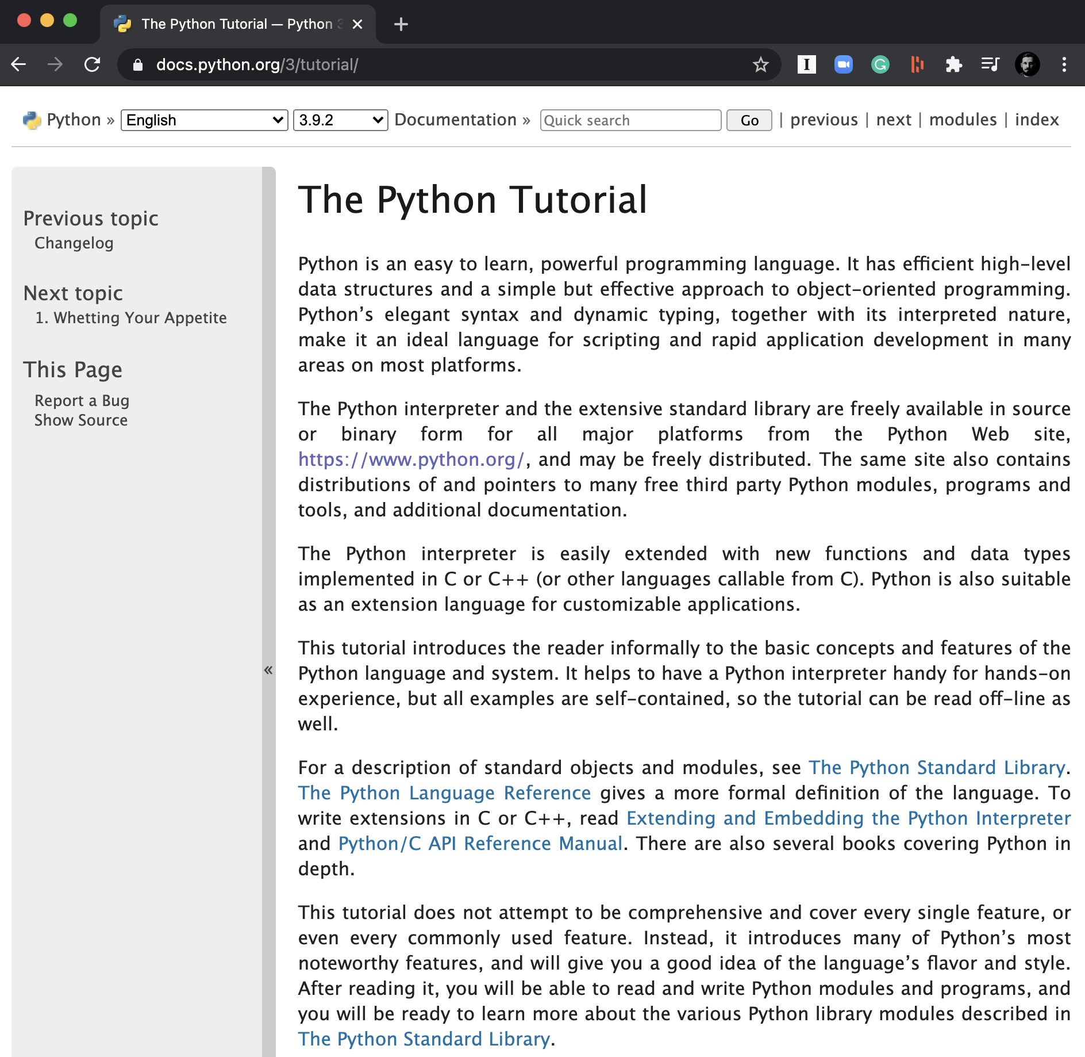Open the orange bars extension icon
The width and height of the screenshot is (1085, 1057).
point(917,64)
